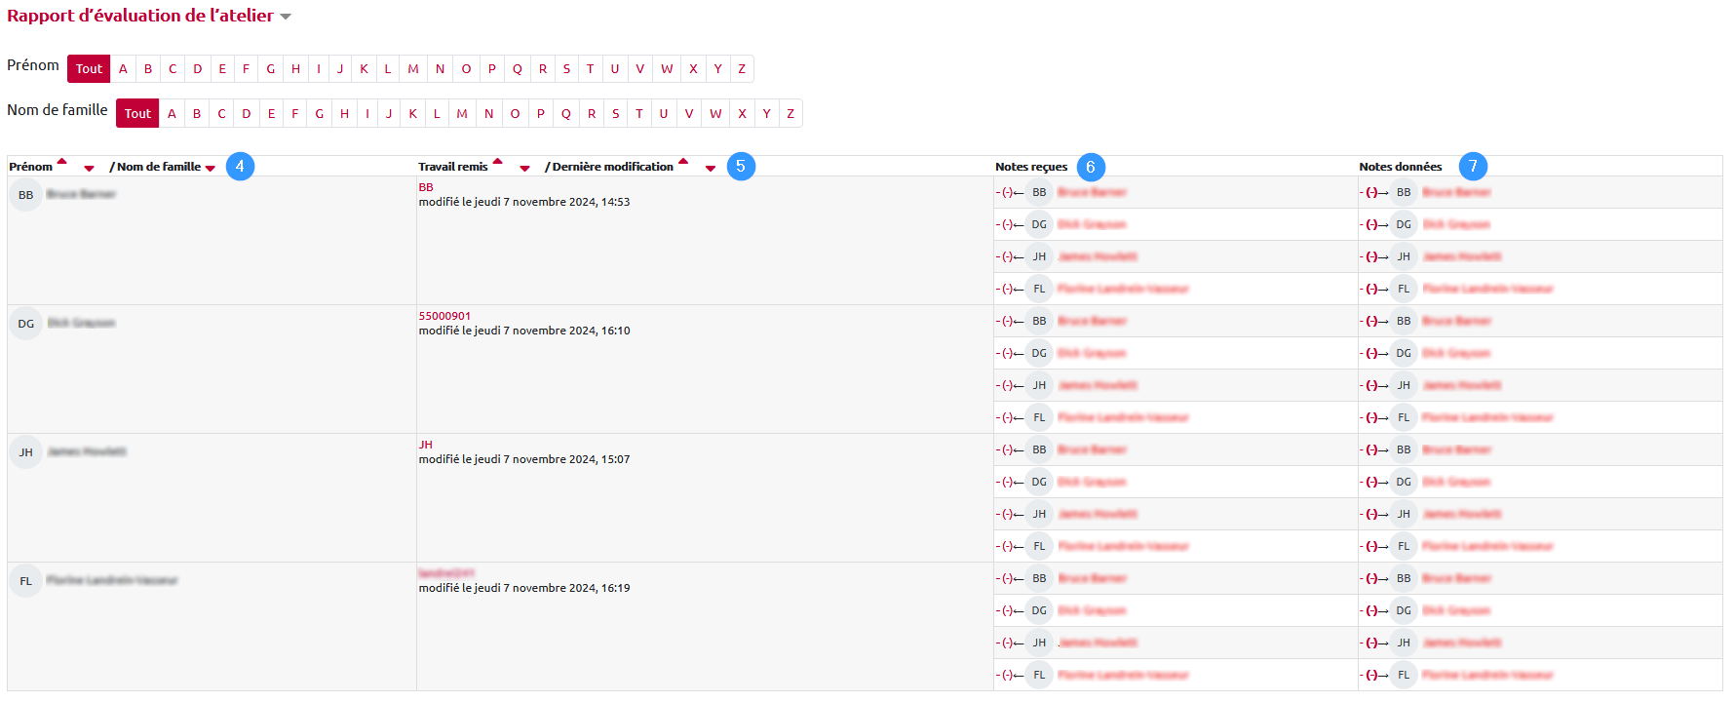Click the blue numbered marker 7

pyautogui.click(x=1473, y=167)
